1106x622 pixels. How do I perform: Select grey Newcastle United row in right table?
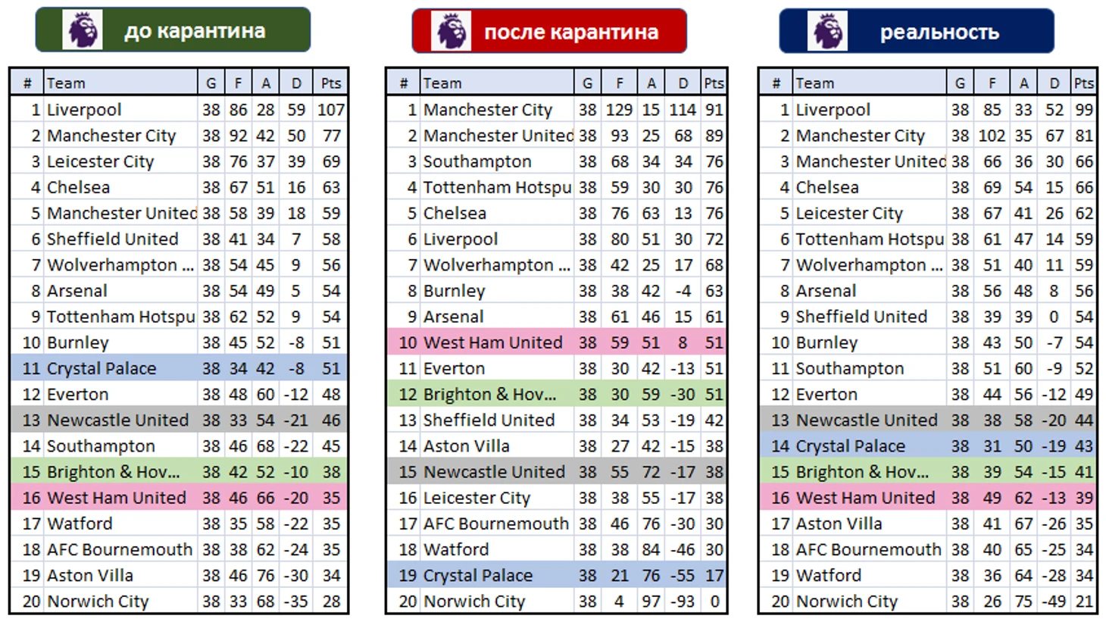tap(928, 420)
